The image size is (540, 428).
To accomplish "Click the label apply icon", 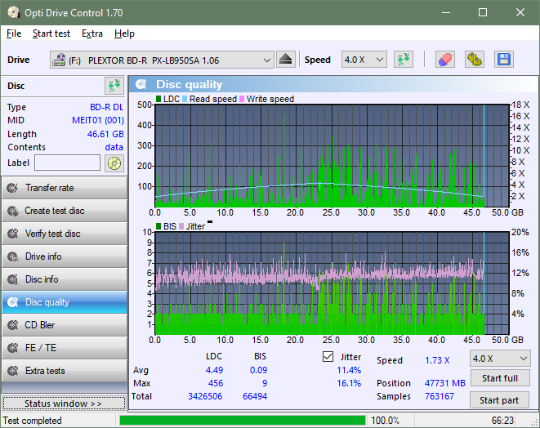I will pos(114,163).
